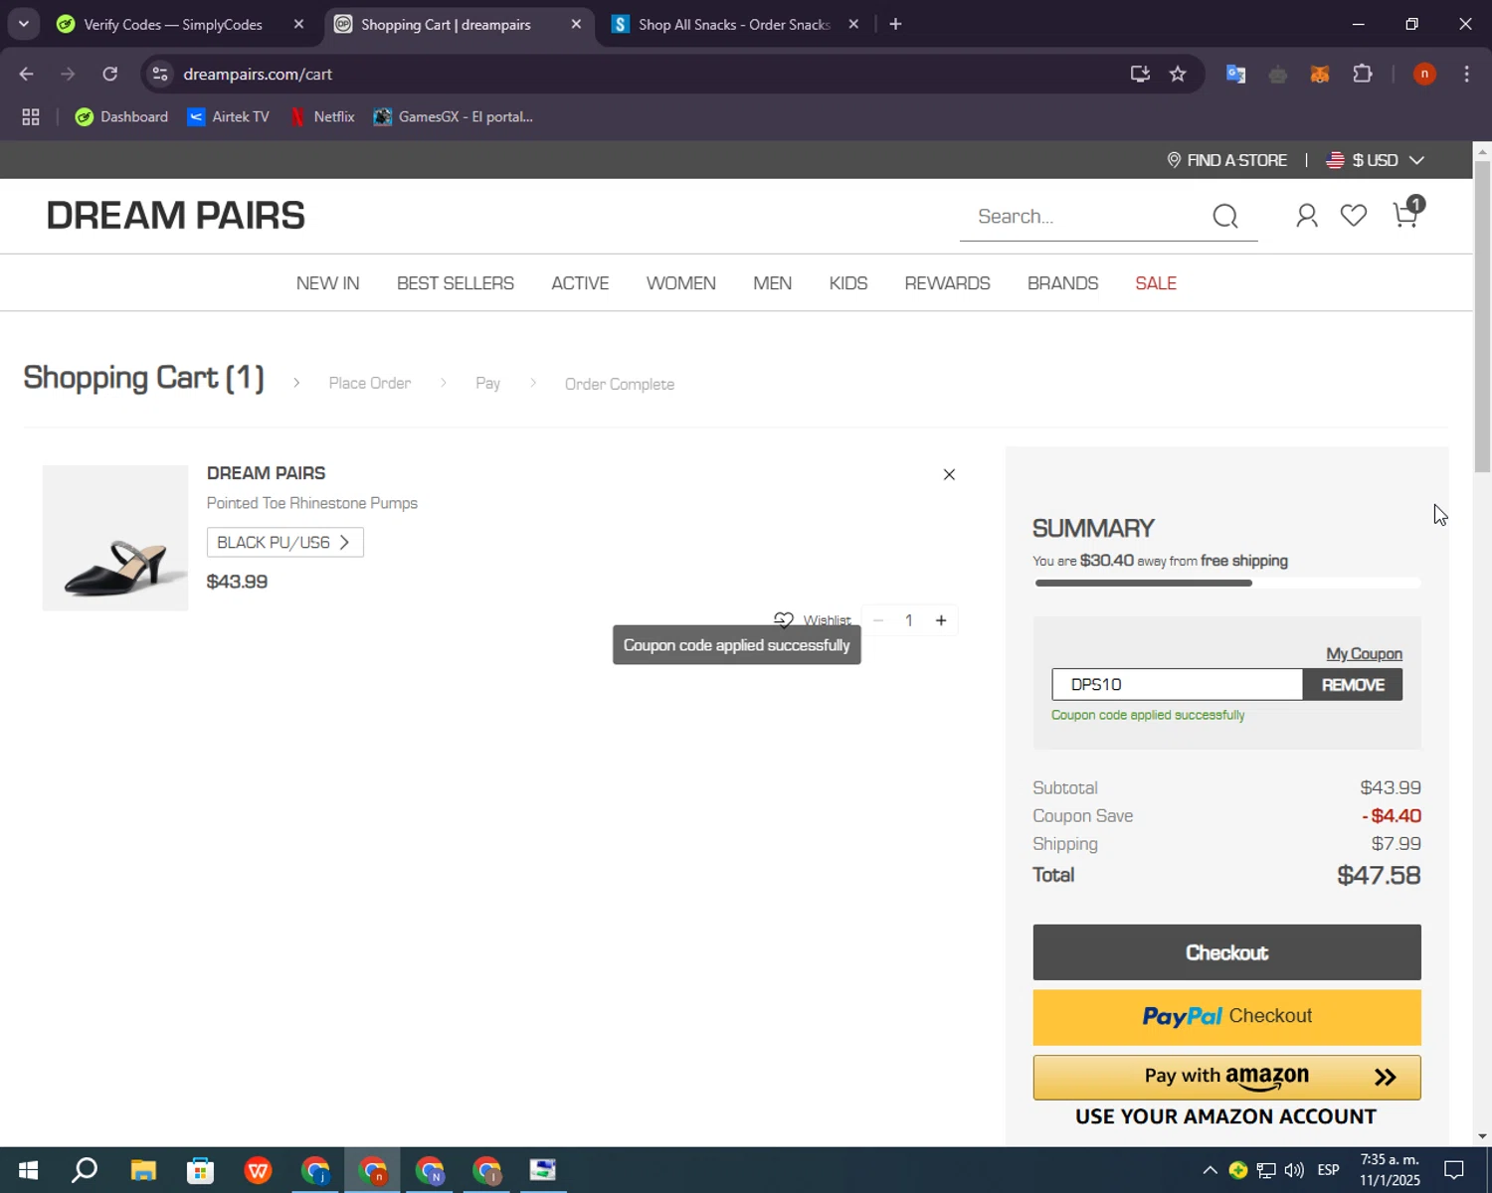Open the GamesGX bookmark
The image size is (1492, 1193).
point(454,117)
